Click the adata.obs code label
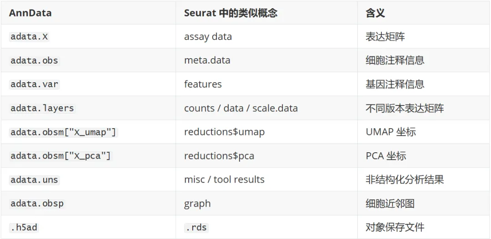491x239 pixels. point(34,60)
